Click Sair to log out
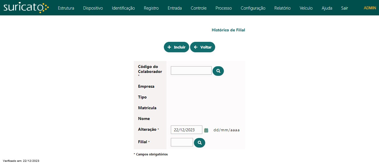Screen dimensions: 379x165 pyautogui.click(x=345, y=8)
